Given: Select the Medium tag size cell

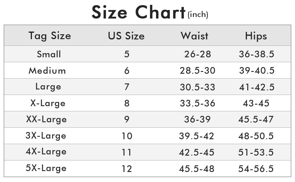Looking at the screenshot, I should pos(47,71).
